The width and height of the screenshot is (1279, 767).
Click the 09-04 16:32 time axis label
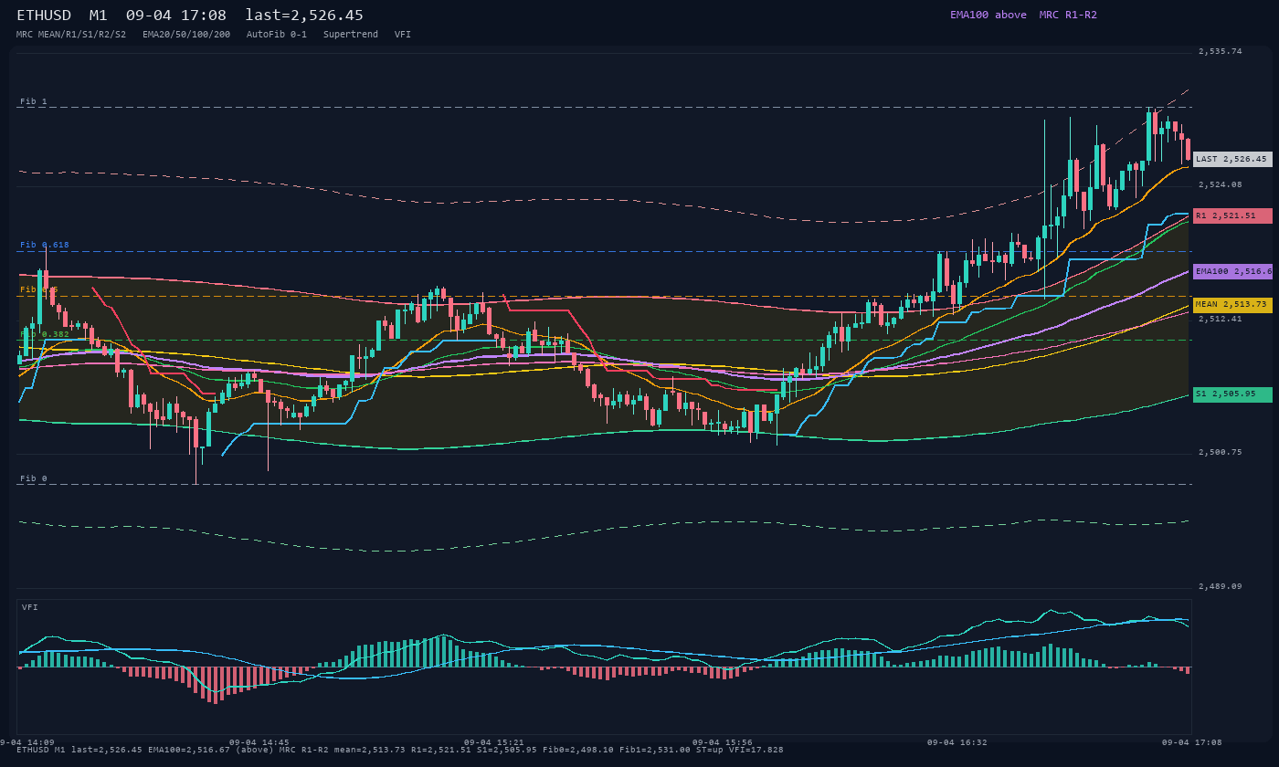click(957, 742)
